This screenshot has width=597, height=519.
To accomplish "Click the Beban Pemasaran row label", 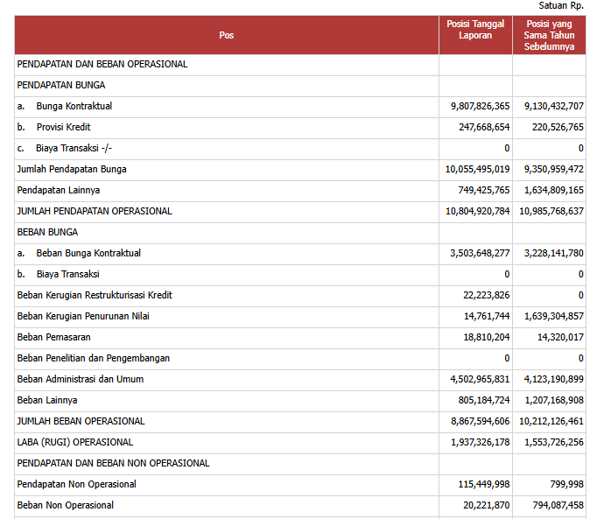I will (x=53, y=337).
